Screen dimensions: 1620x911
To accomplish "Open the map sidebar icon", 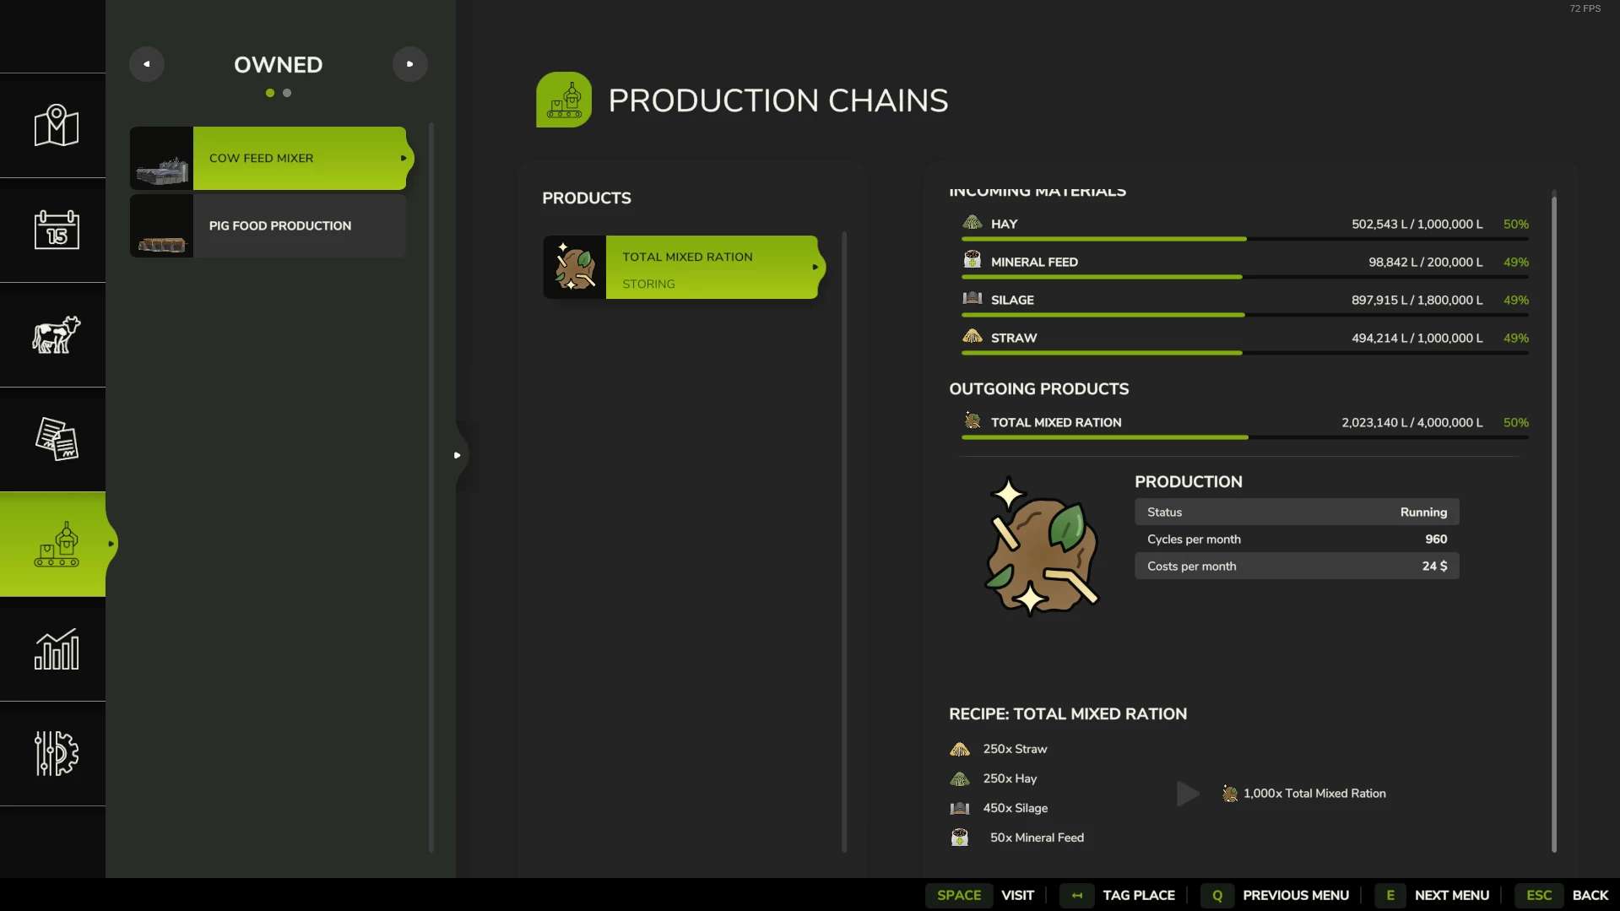I will tap(56, 126).
